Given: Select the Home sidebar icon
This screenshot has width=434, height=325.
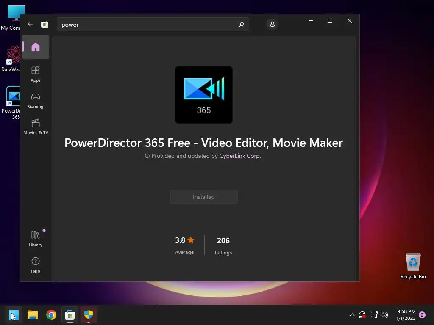Looking at the screenshot, I should [x=36, y=47].
